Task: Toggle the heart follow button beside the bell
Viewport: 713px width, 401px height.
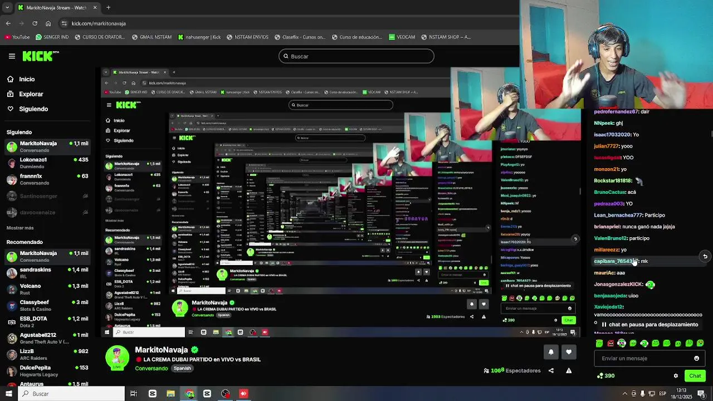Action: click(x=569, y=352)
